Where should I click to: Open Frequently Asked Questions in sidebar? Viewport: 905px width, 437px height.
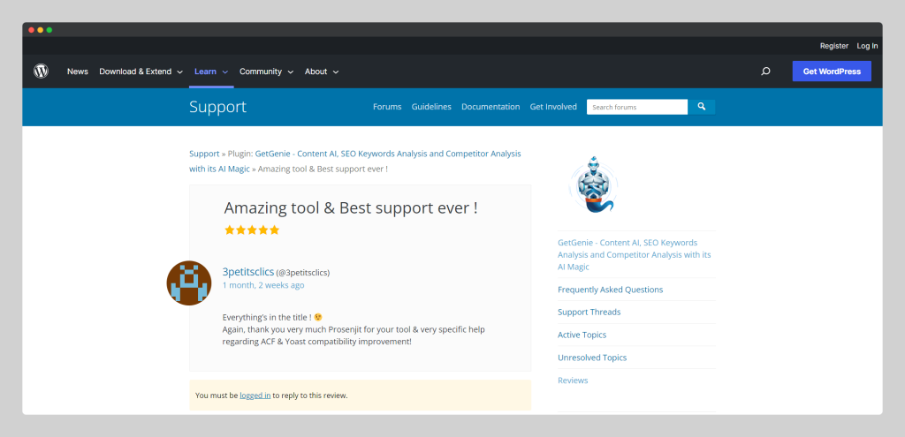(610, 290)
